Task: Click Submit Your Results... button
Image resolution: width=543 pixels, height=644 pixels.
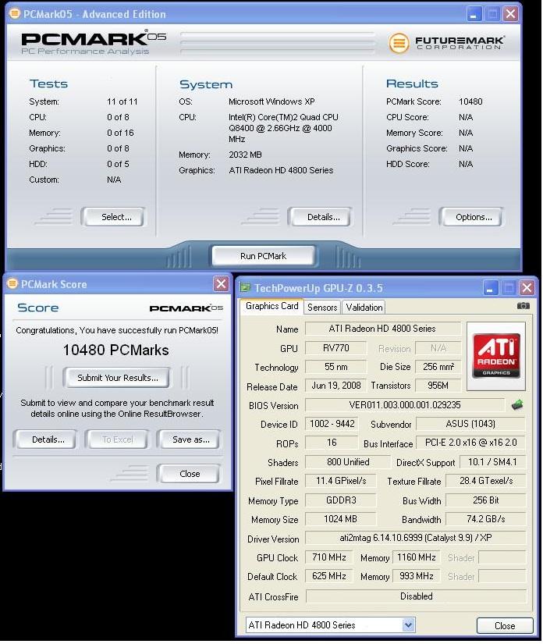Action: click(117, 379)
